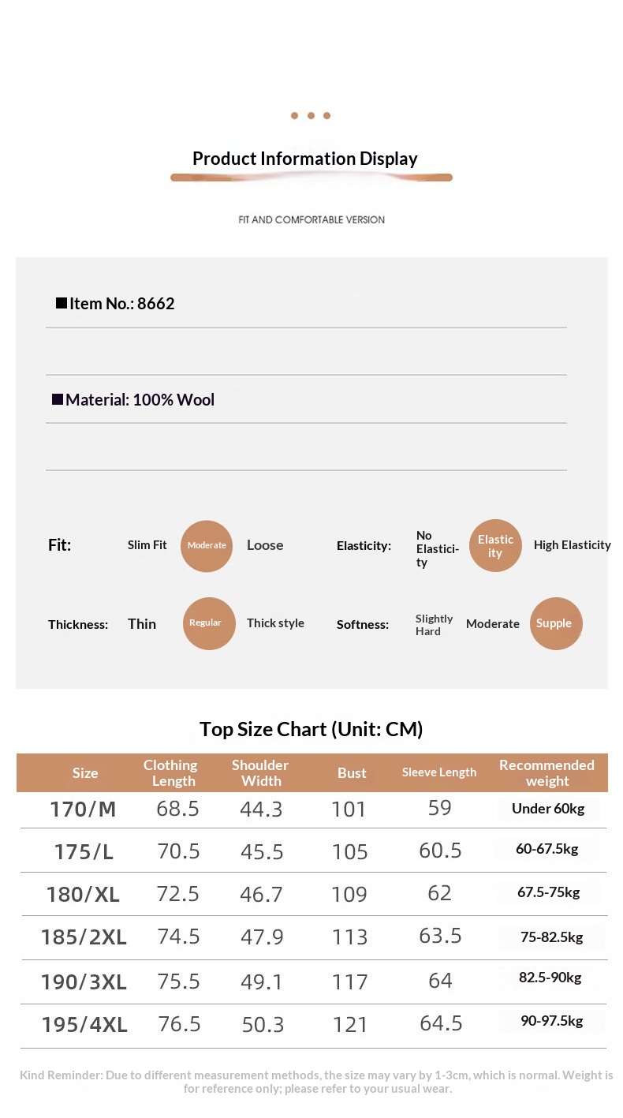
Task: Click the Recommended weight column header
Action: point(547,773)
